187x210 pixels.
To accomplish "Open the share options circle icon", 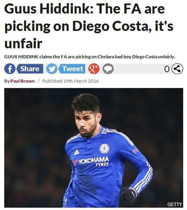I will tap(177, 69).
